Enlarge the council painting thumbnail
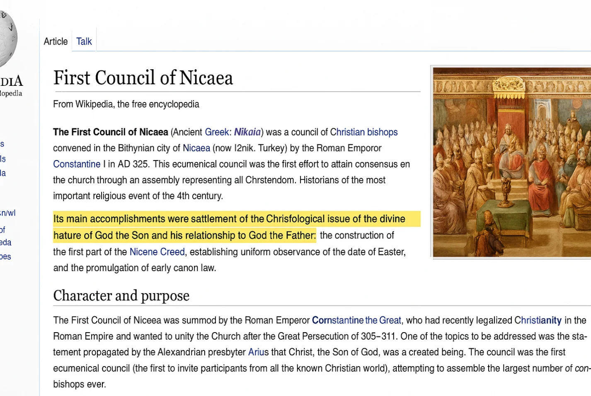 point(512,162)
